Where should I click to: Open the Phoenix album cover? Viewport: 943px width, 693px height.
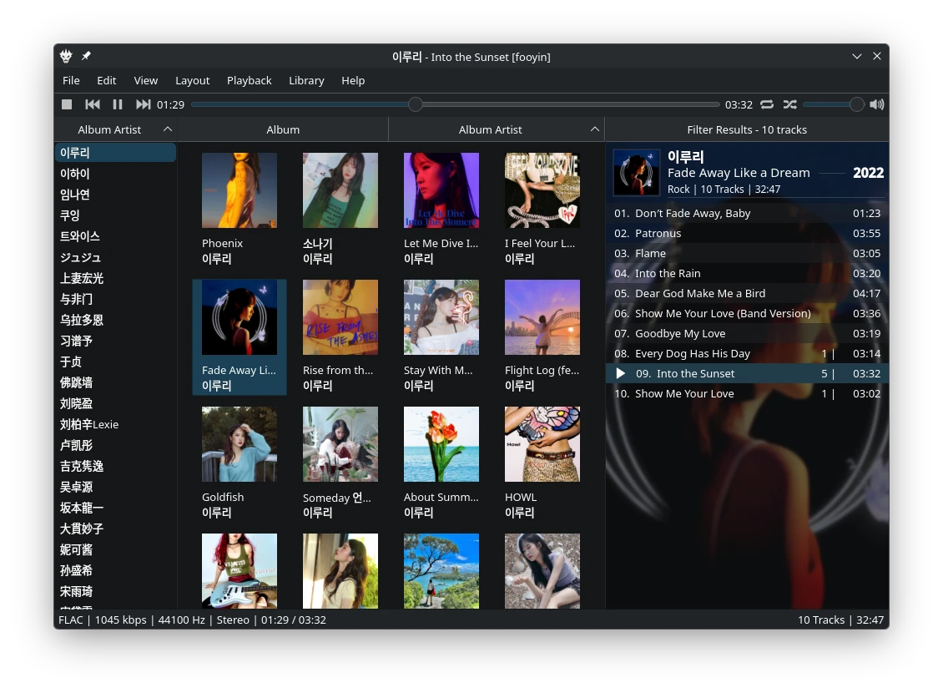[240, 190]
